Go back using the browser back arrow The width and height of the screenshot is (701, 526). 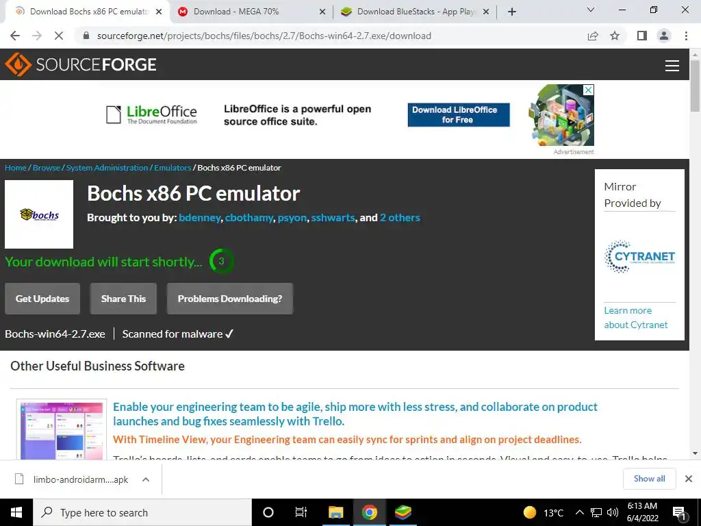pos(15,36)
